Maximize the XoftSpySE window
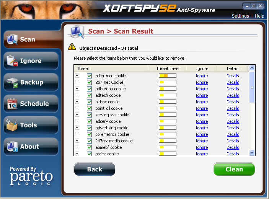 (x=254, y=6)
